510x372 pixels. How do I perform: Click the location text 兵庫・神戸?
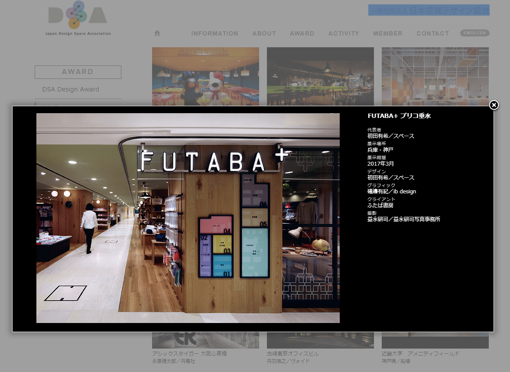point(380,150)
